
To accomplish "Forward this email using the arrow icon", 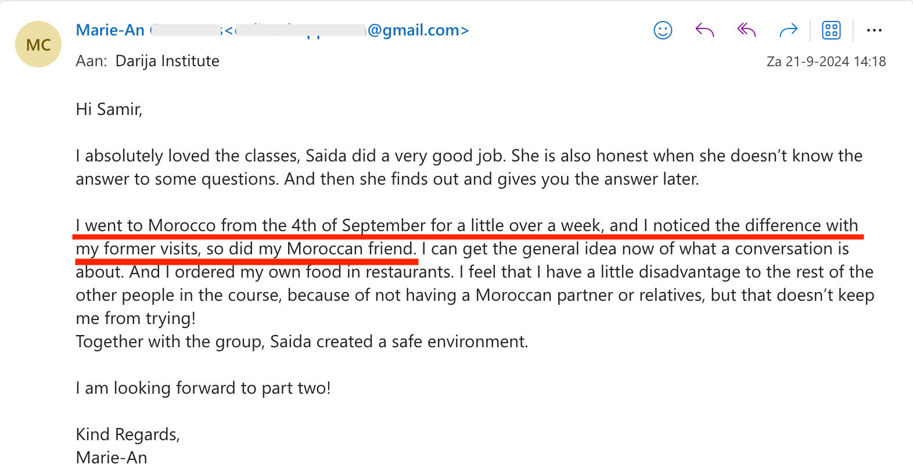I will click(788, 30).
